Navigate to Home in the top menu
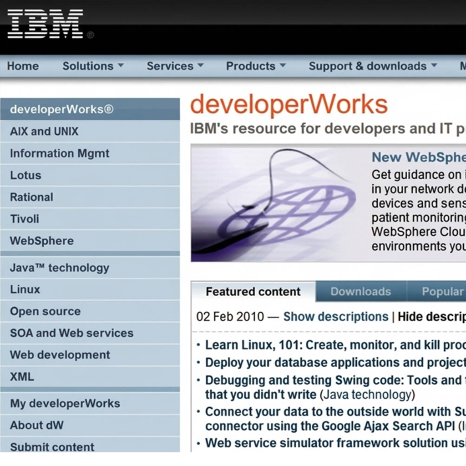Screen dimensions: 466x466 22,66
